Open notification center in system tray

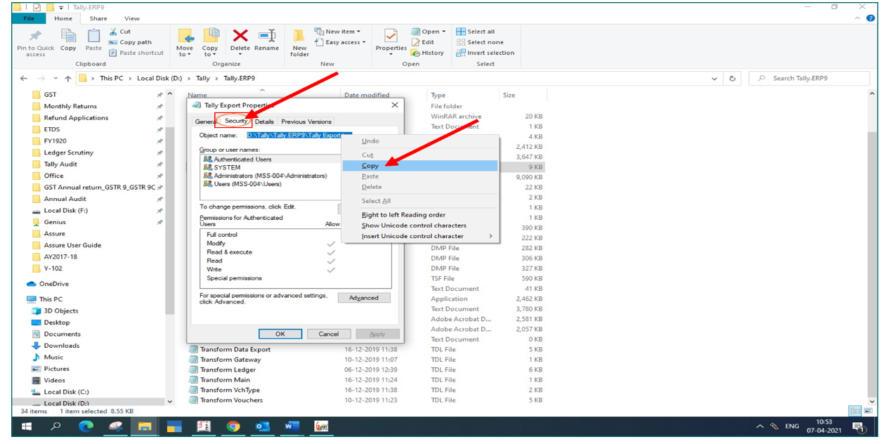coord(858,426)
